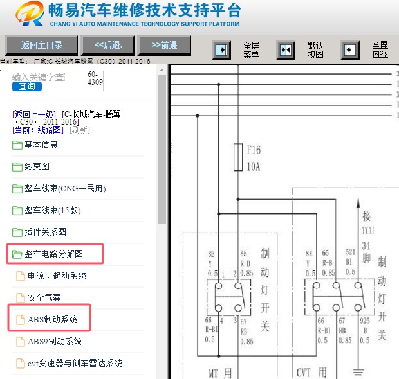Open the 整车线束(15款) folder icon
This screenshot has width=399, height=379.
click(x=17, y=211)
